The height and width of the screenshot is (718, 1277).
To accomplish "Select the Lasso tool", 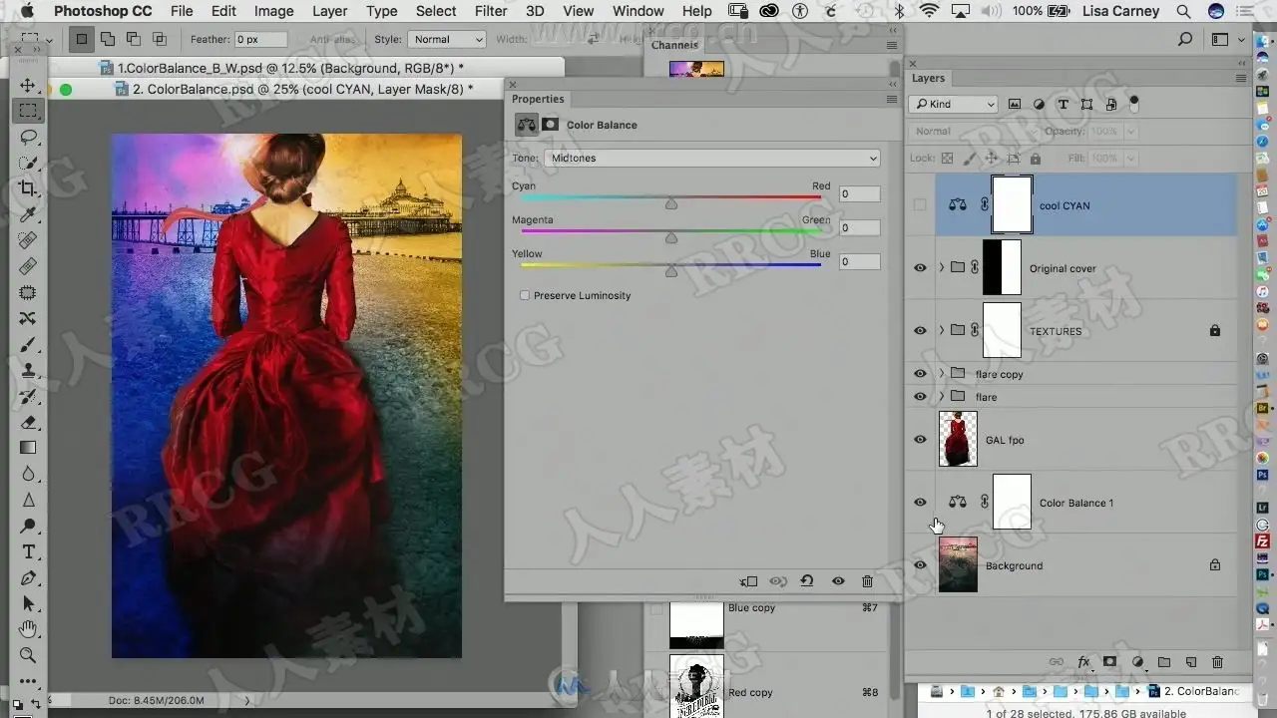I will pos(28,137).
